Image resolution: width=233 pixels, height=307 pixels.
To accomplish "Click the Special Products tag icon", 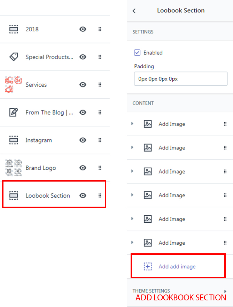I will pos(14,57).
